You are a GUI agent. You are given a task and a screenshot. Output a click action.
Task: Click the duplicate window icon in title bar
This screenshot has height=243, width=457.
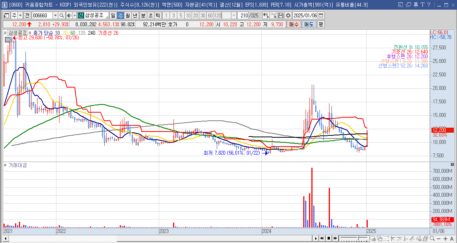[408, 5]
